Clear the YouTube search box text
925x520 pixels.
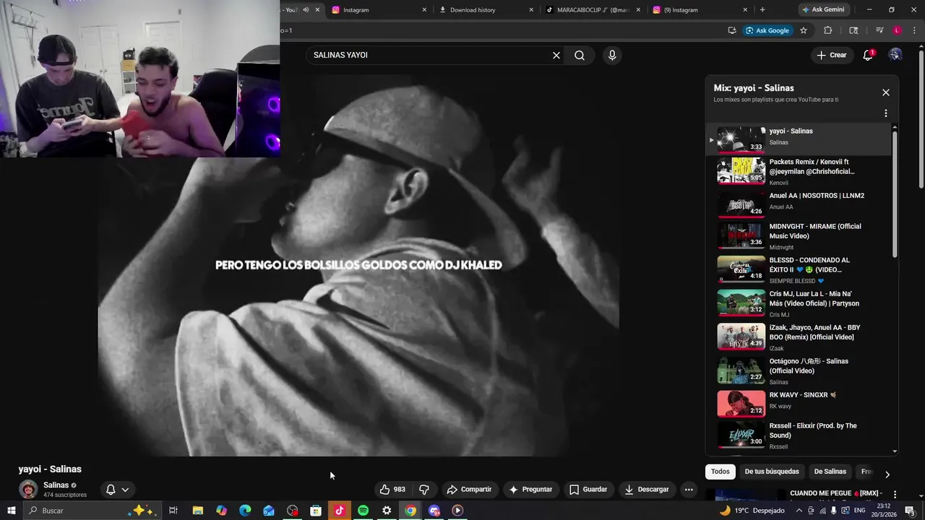pos(556,56)
